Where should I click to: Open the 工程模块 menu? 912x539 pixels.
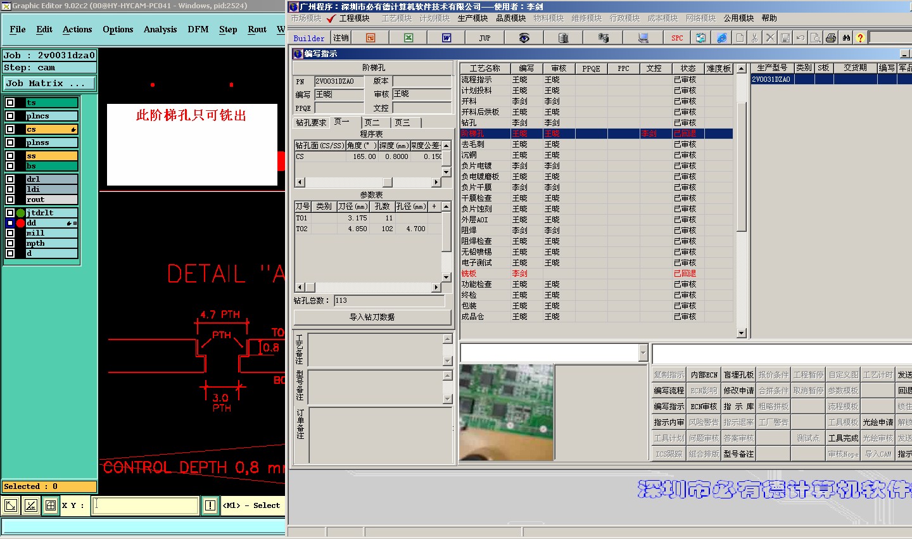tap(354, 18)
